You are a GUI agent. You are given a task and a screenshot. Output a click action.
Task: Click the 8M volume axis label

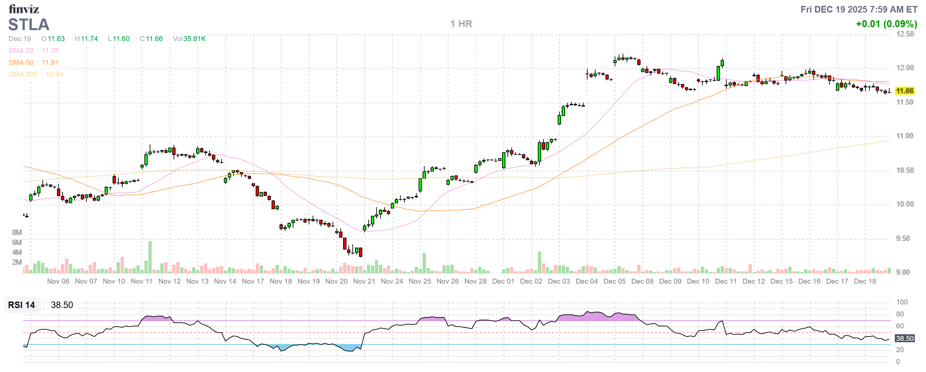pyautogui.click(x=17, y=232)
